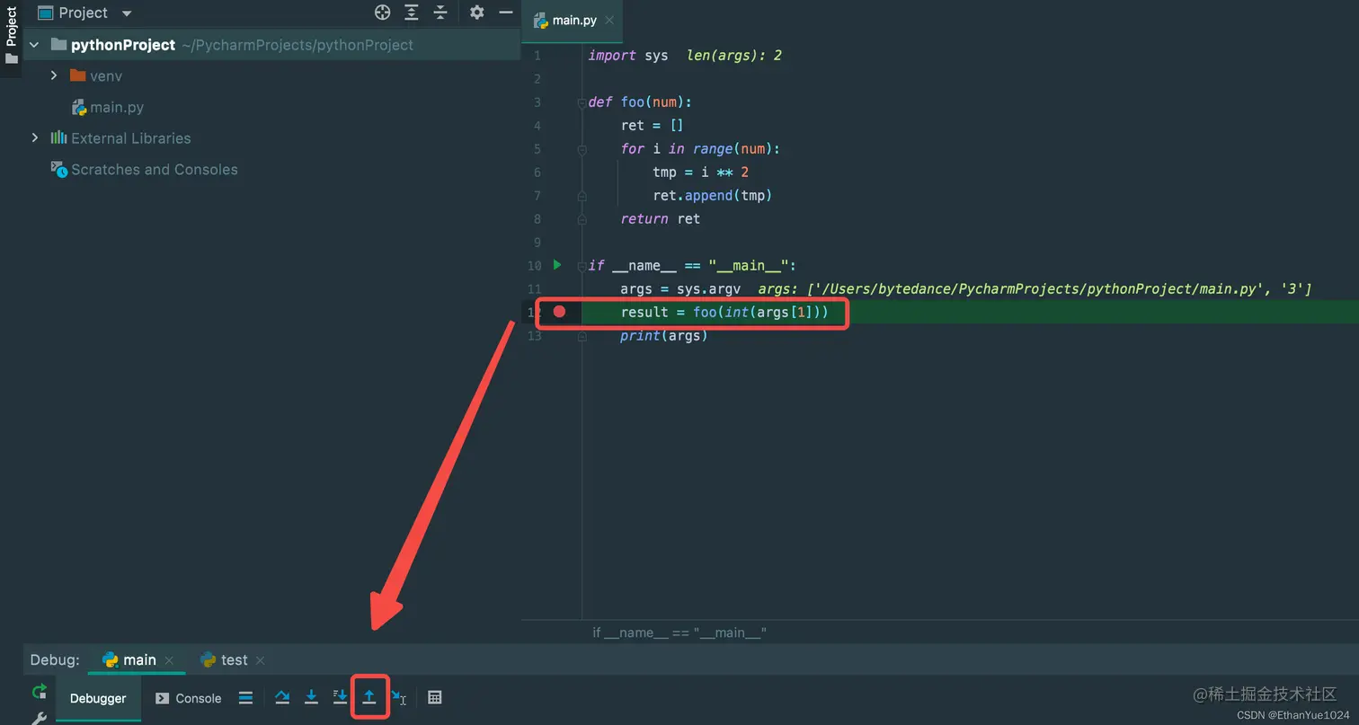Click the 'args = sys.argv' code

(680, 289)
